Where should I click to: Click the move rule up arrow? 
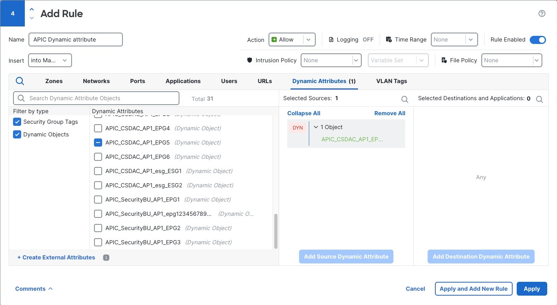32,10
